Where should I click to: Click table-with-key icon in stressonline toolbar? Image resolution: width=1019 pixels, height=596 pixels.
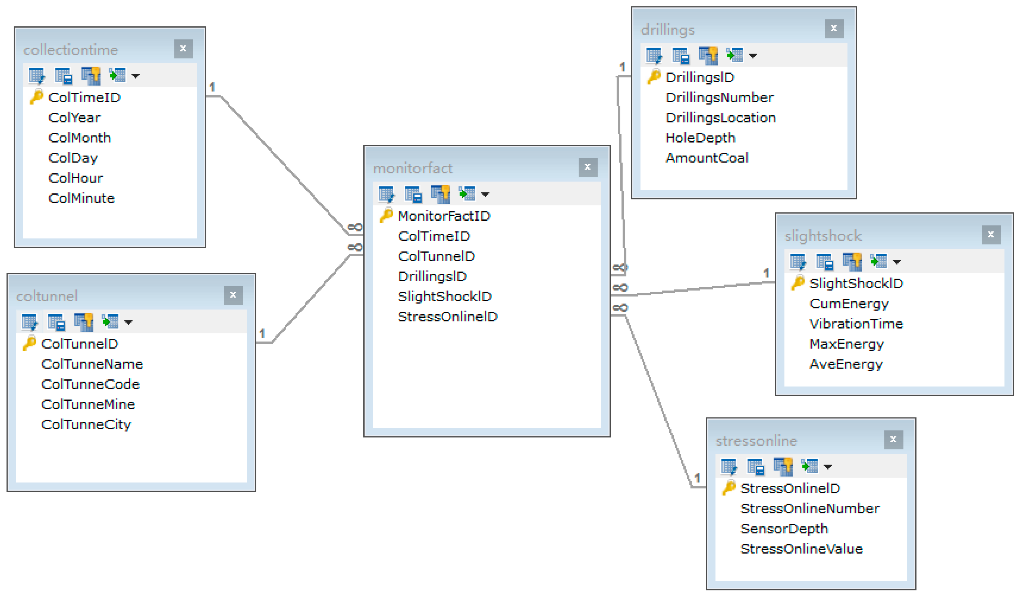click(x=783, y=466)
